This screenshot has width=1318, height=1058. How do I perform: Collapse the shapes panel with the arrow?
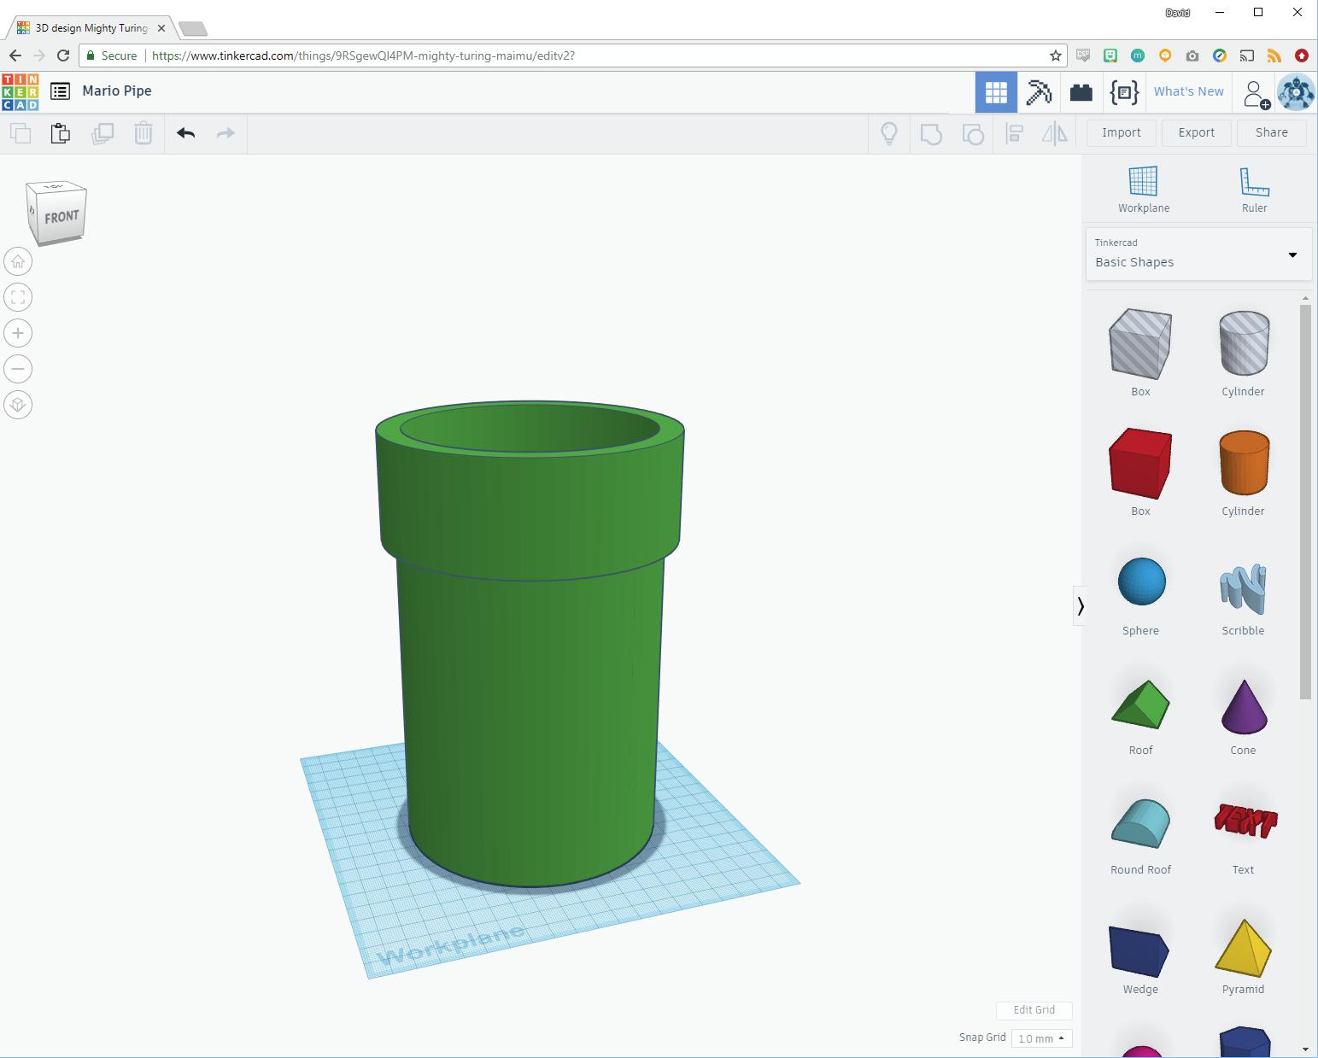pos(1080,606)
